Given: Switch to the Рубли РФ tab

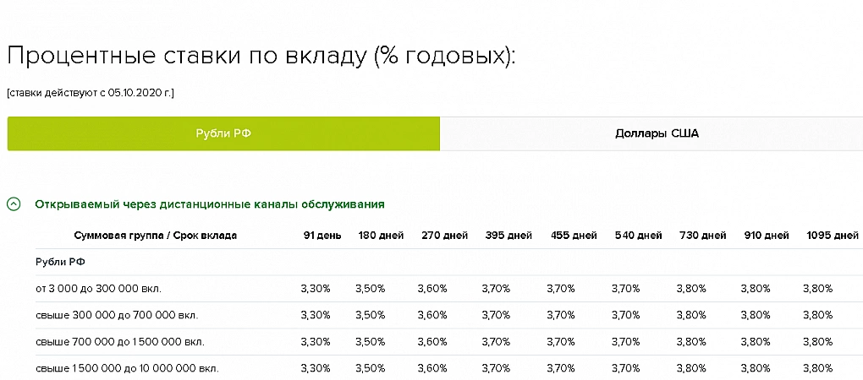Looking at the screenshot, I should point(223,134).
